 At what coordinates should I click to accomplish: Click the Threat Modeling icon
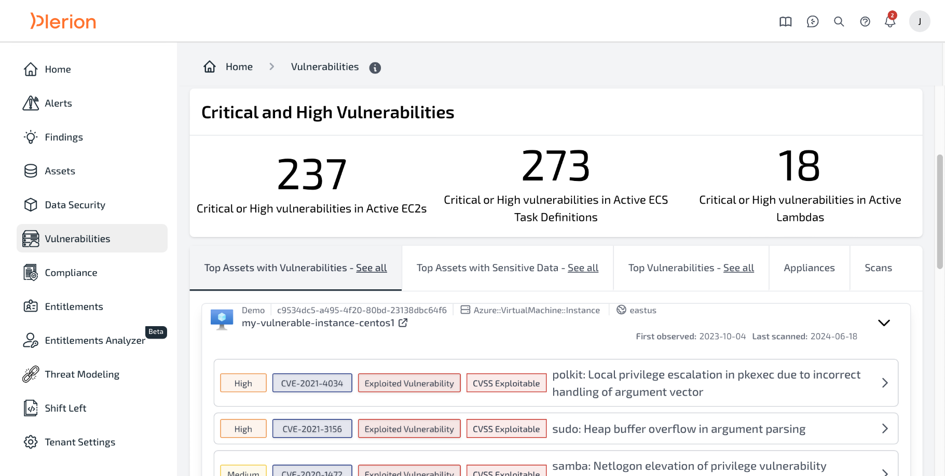pyautogui.click(x=31, y=374)
